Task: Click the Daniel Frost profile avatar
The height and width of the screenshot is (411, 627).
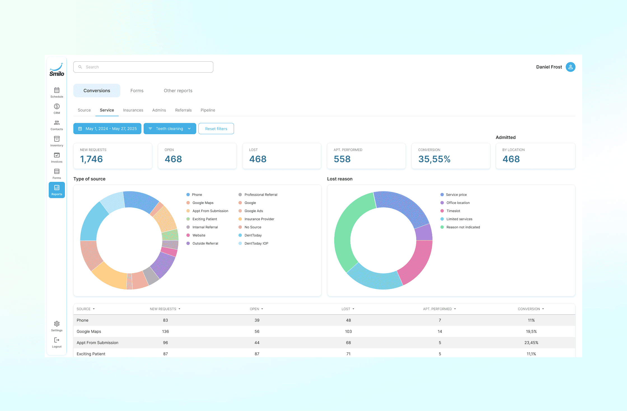Action: [570, 67]
